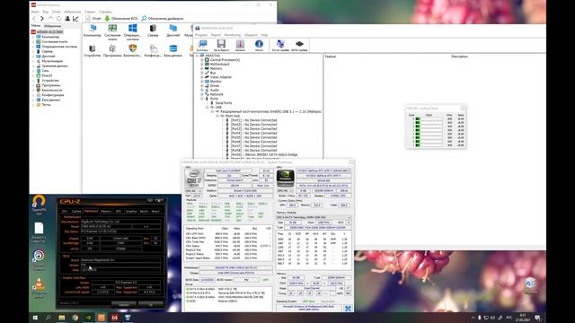This screenshot has width=575, height=323.
Task: Expand Memory node in HWiNFO tree
Action: tap(202, 68)
